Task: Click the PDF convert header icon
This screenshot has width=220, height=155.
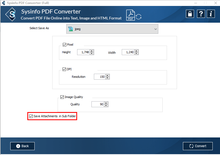Action: tap(134, 15)
